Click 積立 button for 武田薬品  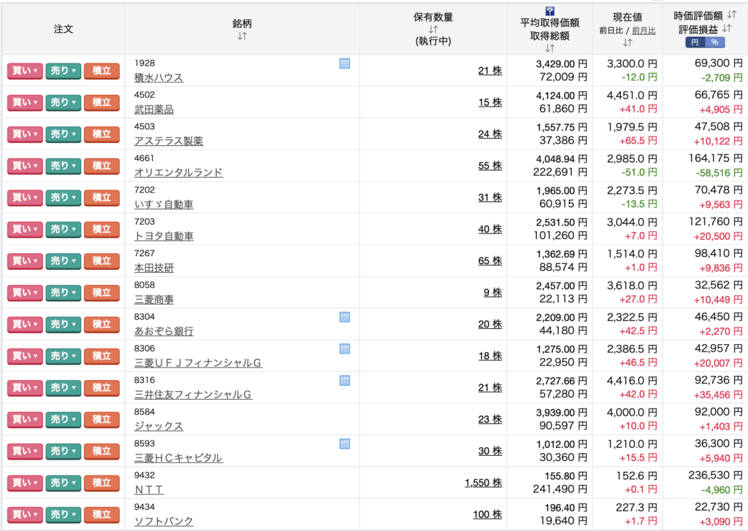[102, 102]
